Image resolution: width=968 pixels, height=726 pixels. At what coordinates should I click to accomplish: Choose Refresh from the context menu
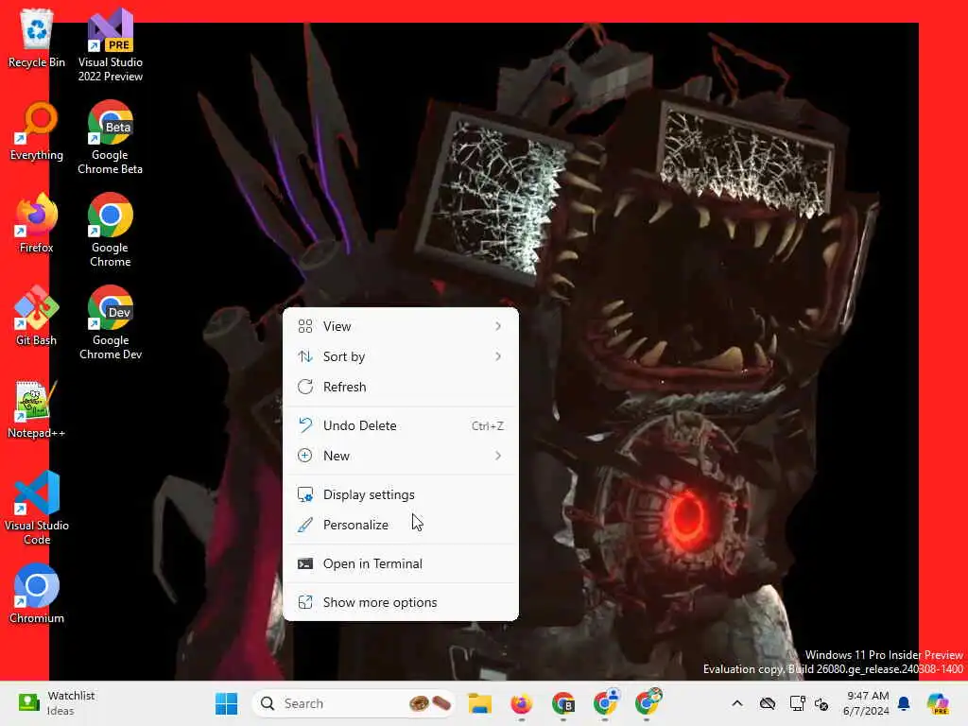[400, 387]
